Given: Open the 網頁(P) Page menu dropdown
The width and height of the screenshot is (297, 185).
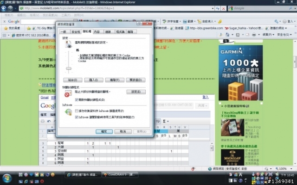Looking at the screenshot, I should click(267, 35).
